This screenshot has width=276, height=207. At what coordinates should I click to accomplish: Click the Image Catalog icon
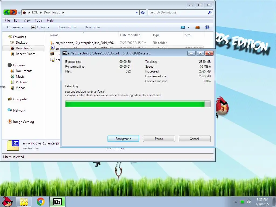9,122
